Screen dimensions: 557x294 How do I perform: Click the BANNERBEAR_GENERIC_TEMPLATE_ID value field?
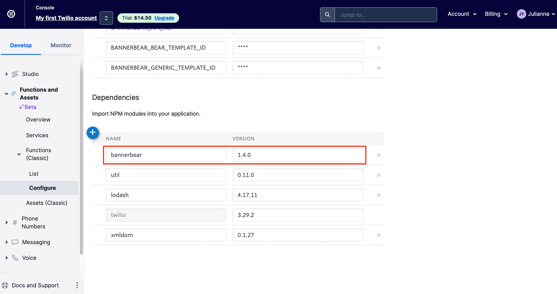point(298,68)
